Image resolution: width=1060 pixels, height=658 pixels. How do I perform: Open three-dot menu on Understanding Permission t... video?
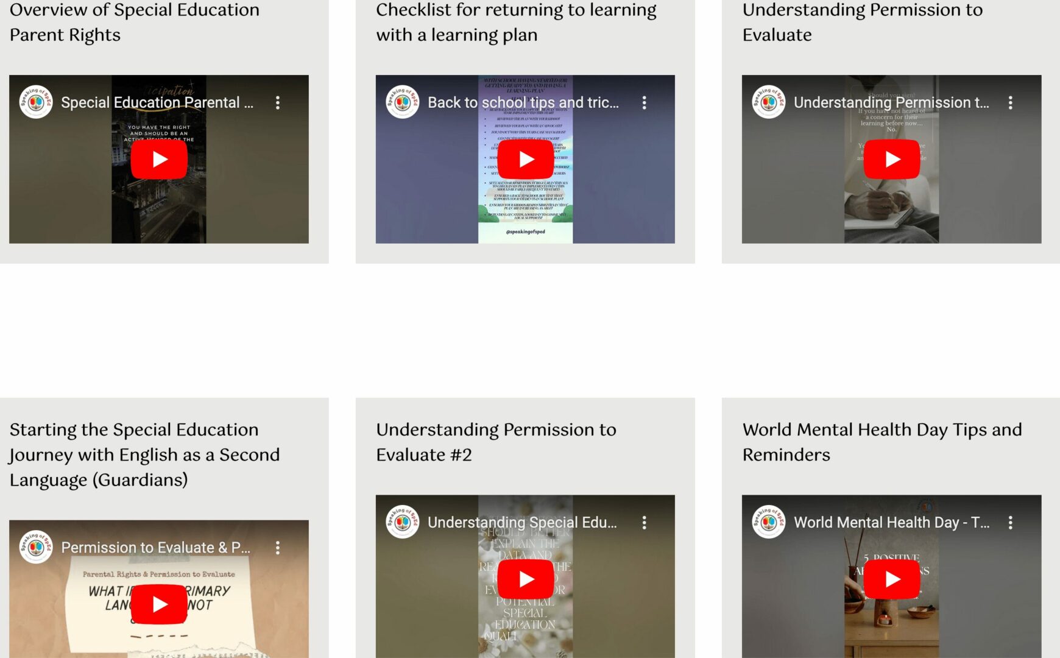tap(1010, 102)
